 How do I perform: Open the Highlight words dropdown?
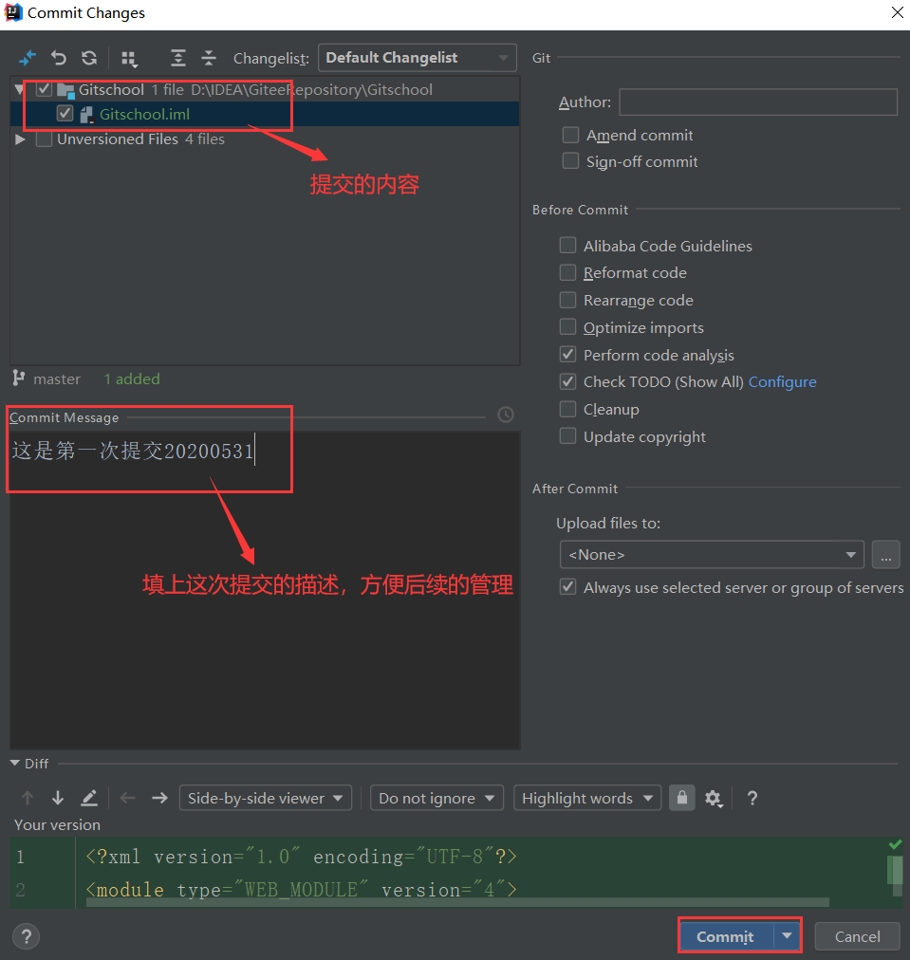pos(587,799)
